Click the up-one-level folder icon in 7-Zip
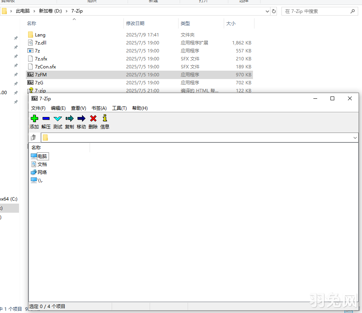Image resolution: width=362 pixels, height=313 pixels. (33, 137)
